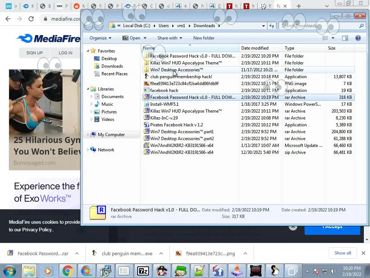
Task: Open address bar history dropdown arrow
Action: [x=263, y=26]
